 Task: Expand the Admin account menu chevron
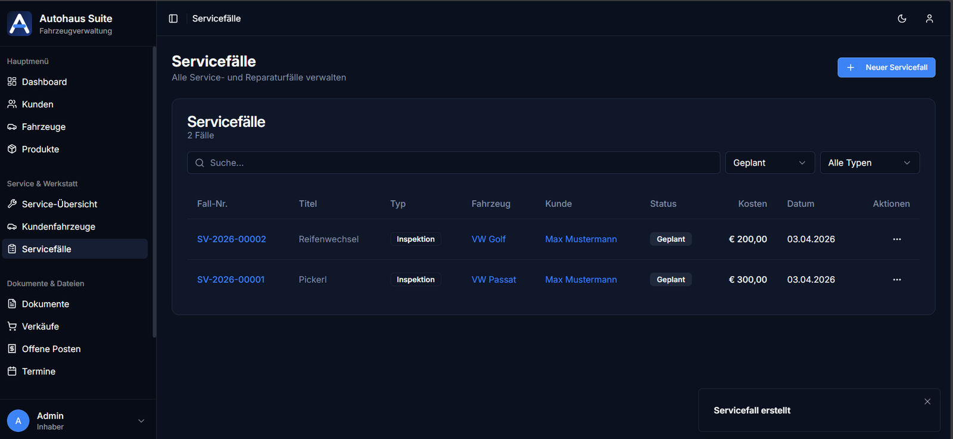(x=141, y=421)
